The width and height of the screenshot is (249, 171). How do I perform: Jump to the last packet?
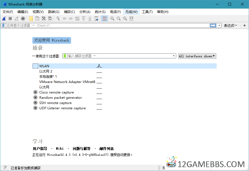(90, 19)
